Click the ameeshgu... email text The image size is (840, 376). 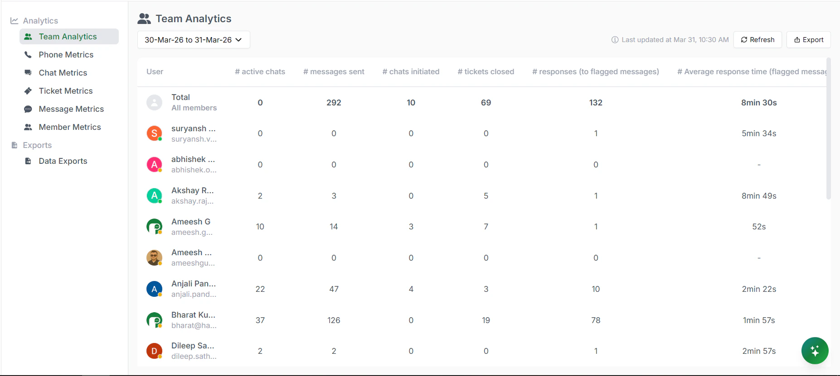pos(193,263)
